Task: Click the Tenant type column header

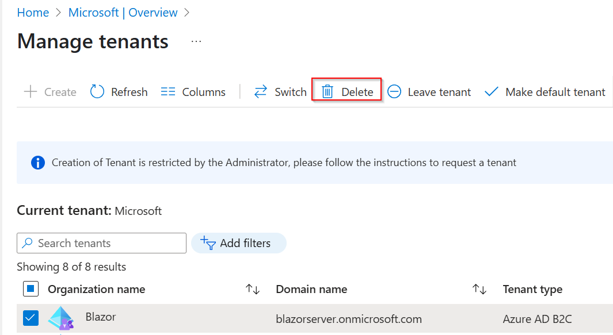Action: click(x=532, y=290)
